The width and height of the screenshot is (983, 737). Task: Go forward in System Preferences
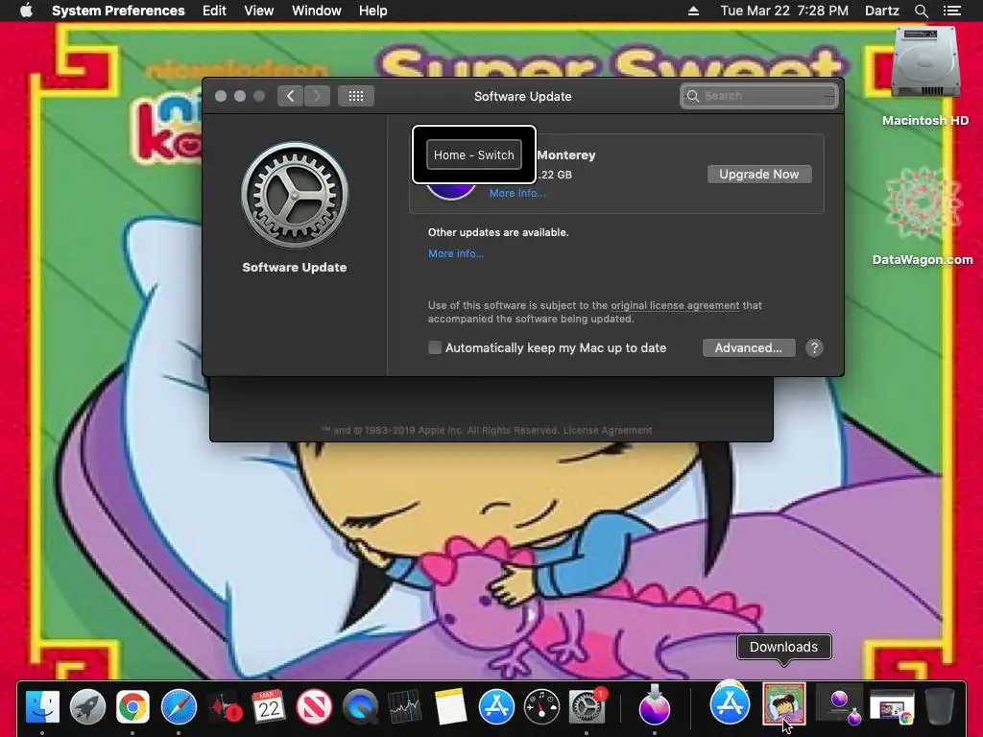coord(317,96)
